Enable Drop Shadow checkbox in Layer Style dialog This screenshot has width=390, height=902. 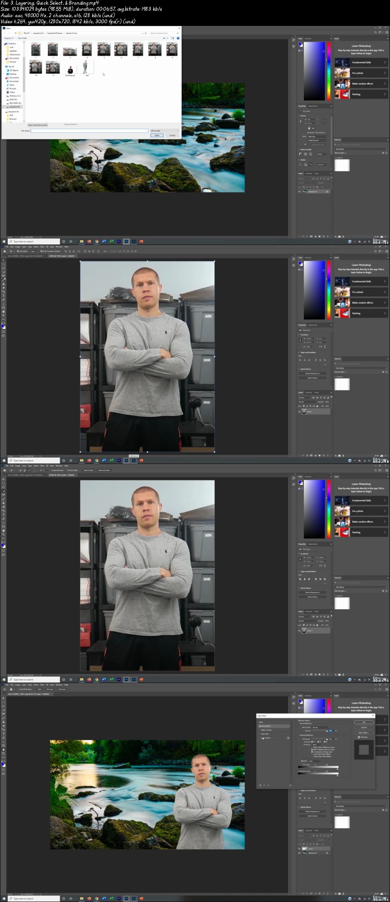pyautogui.click(x=260, y=738)
